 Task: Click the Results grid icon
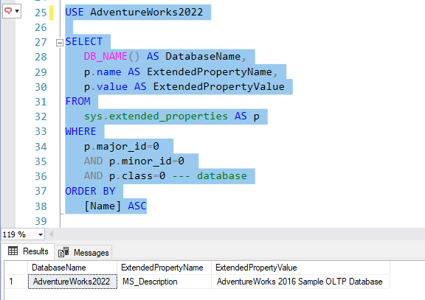[x=13, y=251]
